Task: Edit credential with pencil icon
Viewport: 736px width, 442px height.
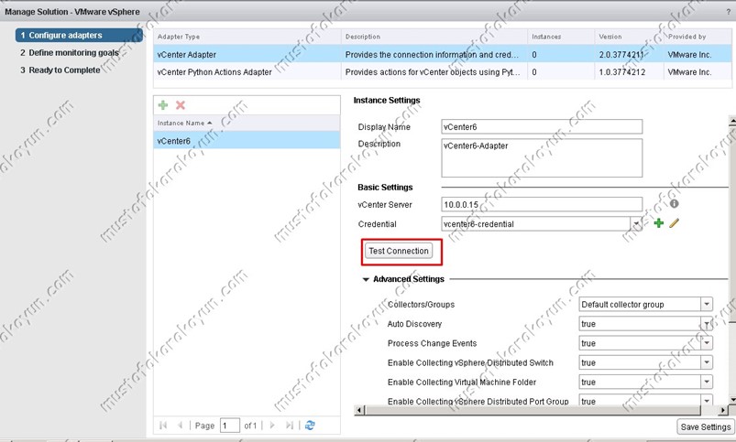Action: [x=674, y=223]
